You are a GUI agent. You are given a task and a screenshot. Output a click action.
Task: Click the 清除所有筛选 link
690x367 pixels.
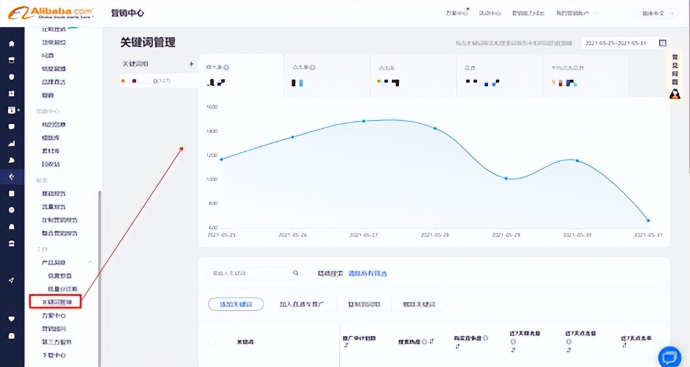[x=367, y=273]
